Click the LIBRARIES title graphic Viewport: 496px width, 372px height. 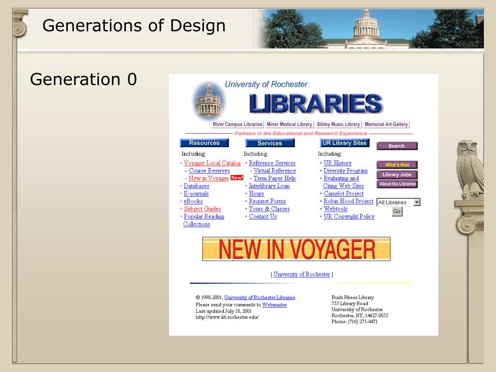pos(316,104)
